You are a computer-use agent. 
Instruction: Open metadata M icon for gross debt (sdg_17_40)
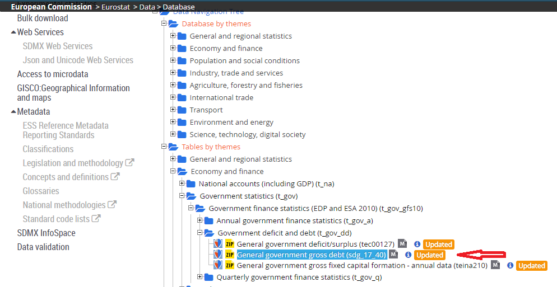[x=393, y=254]
